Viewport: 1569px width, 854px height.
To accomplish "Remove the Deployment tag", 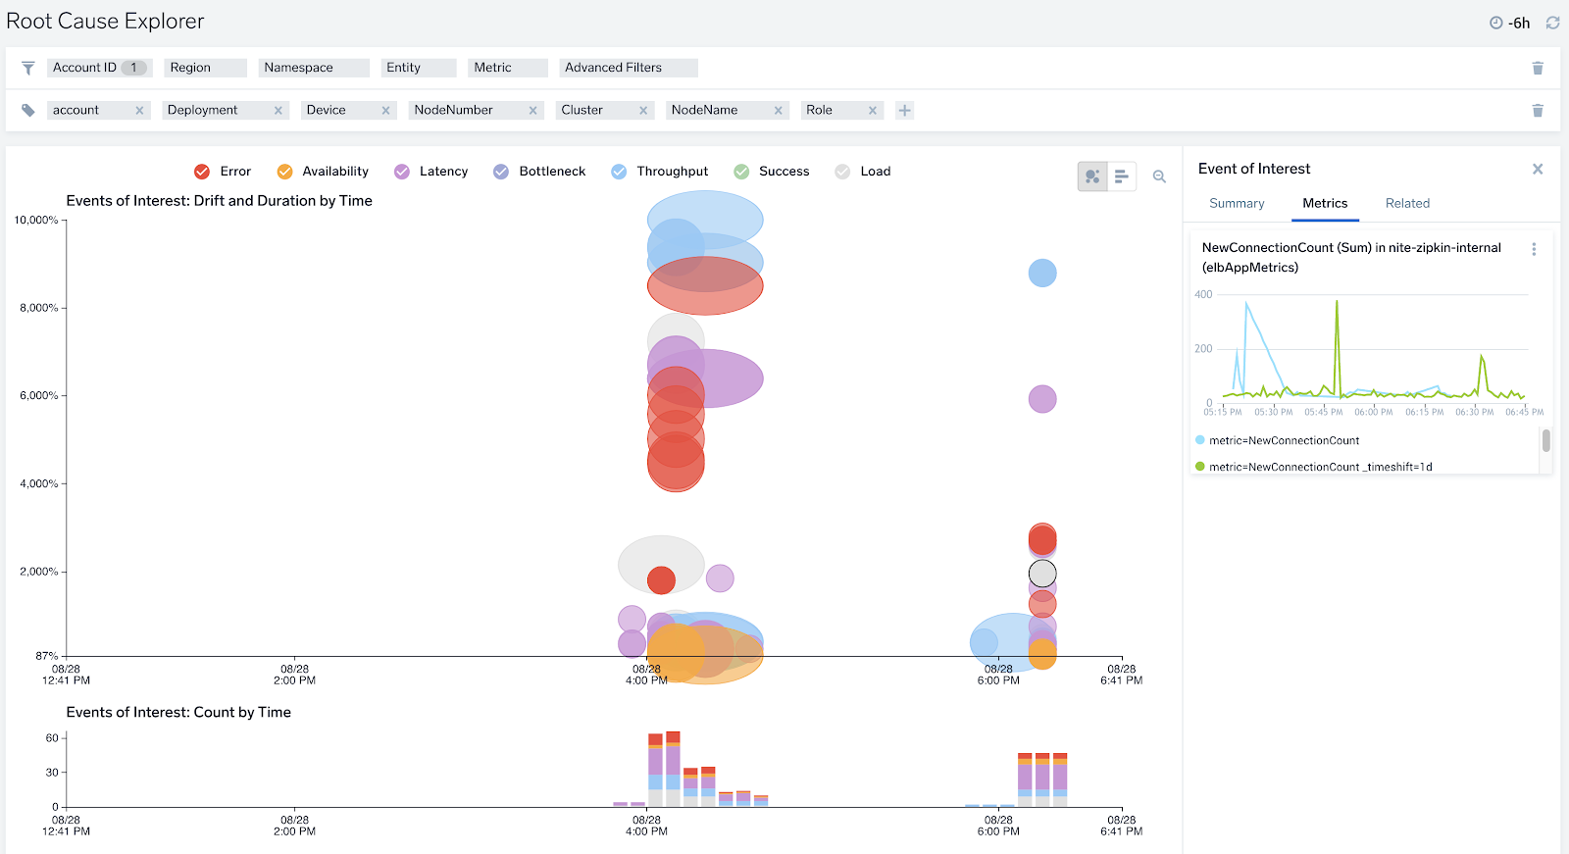I will [x=278, y=111].
